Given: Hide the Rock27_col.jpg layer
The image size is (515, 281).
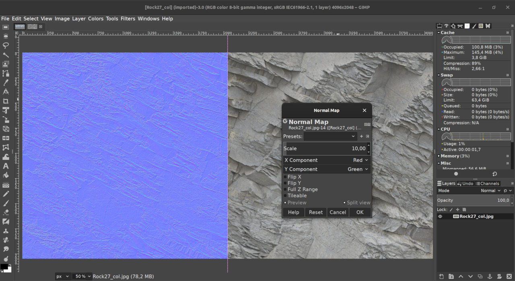Looking at the screenshot, I should coord(440,216).
